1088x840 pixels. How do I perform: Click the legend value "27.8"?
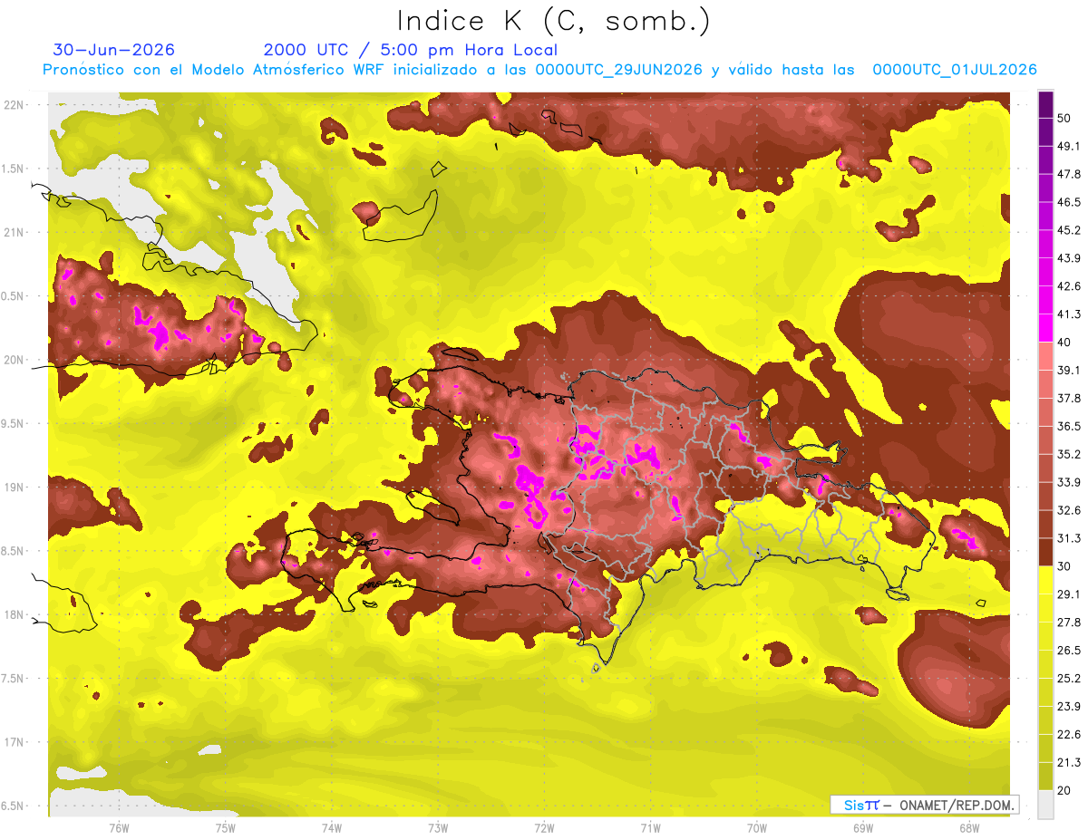(1069, 623)
